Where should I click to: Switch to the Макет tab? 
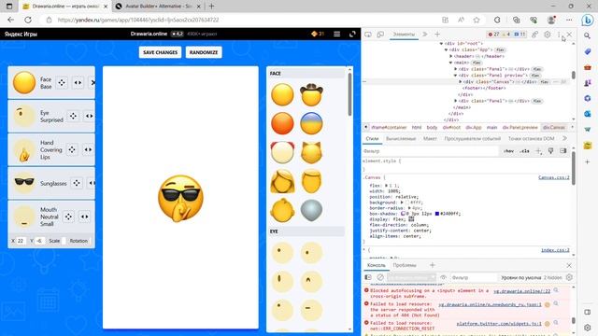(x=430, y=139)
